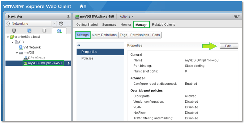The width and height of the screenshot is (245, 124).
Task: Click the VLAN Disabled value
Action: [191, 107]
